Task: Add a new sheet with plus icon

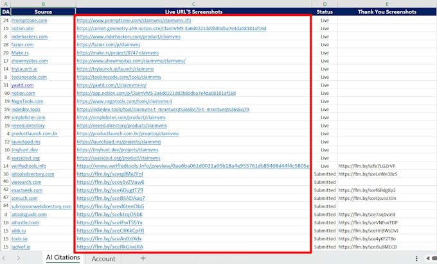Action: pos(143,258)
